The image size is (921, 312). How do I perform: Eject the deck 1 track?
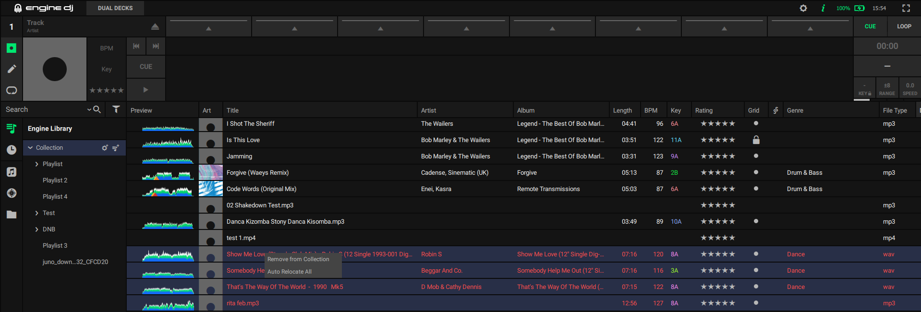click(x=155, y=26)
